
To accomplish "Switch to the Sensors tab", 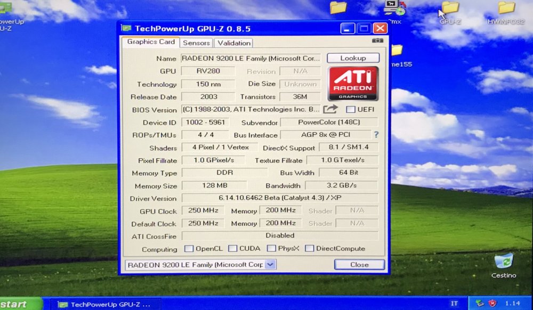I will [x=196, y=43].
